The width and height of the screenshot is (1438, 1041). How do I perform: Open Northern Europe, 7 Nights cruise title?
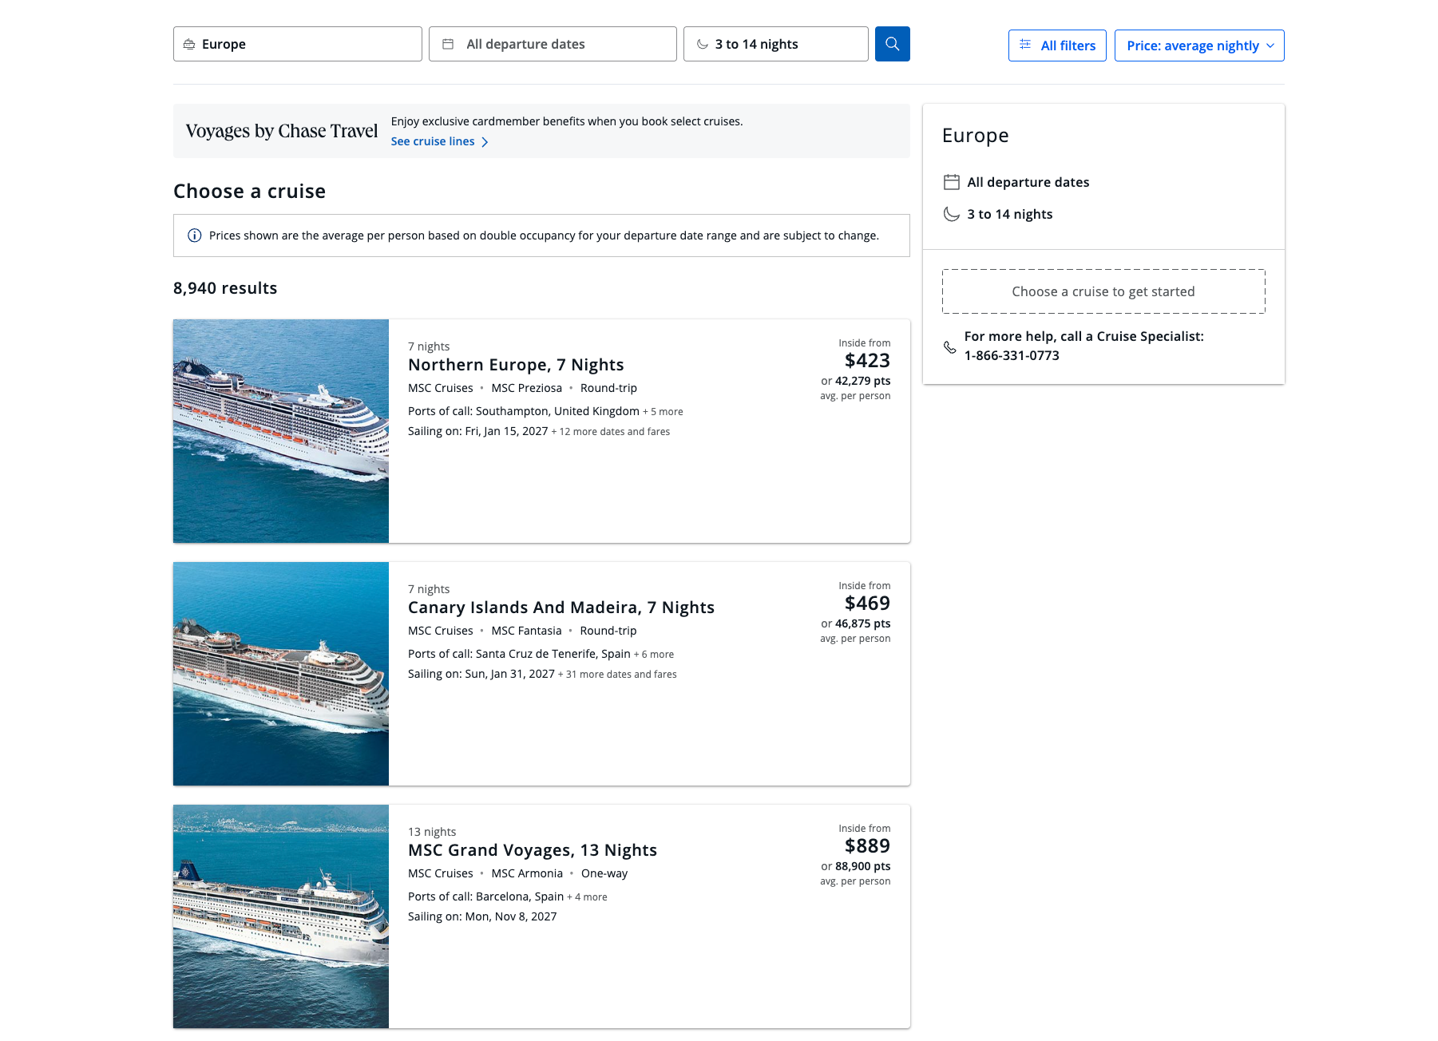(516, 365)
